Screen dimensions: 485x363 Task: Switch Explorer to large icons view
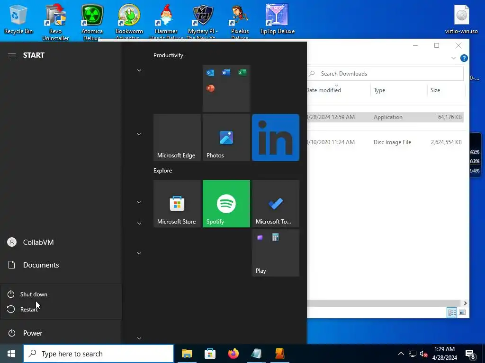coord(462,312)
